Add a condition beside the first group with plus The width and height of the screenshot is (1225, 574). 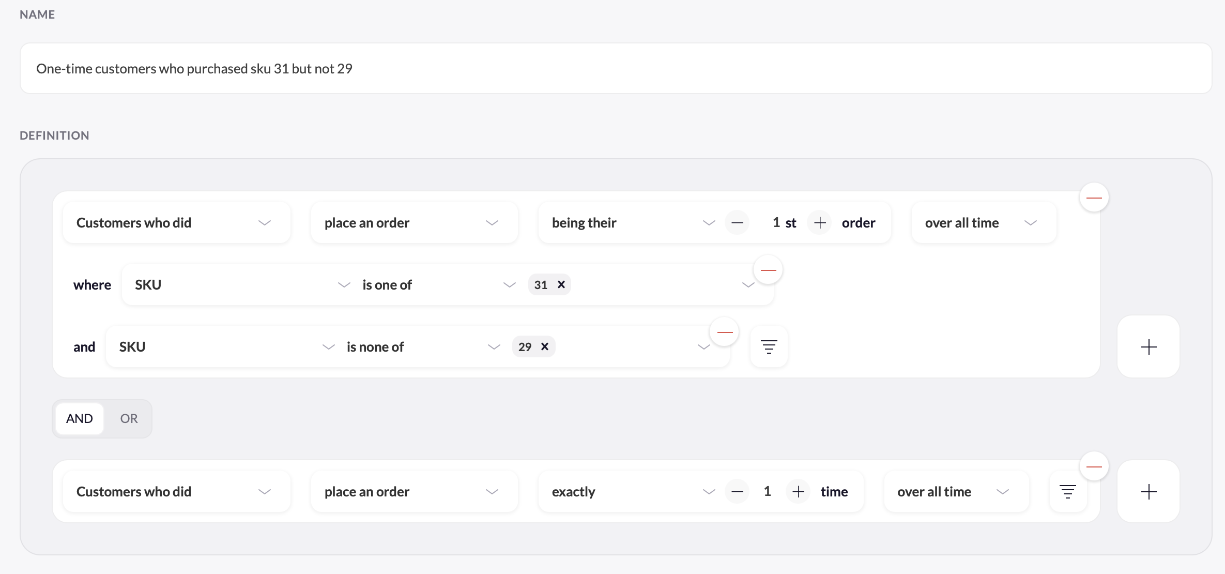click(x=1149, y=346)
